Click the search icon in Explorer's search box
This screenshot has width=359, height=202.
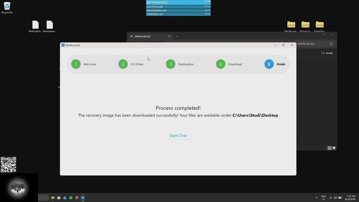click(331, 44)
